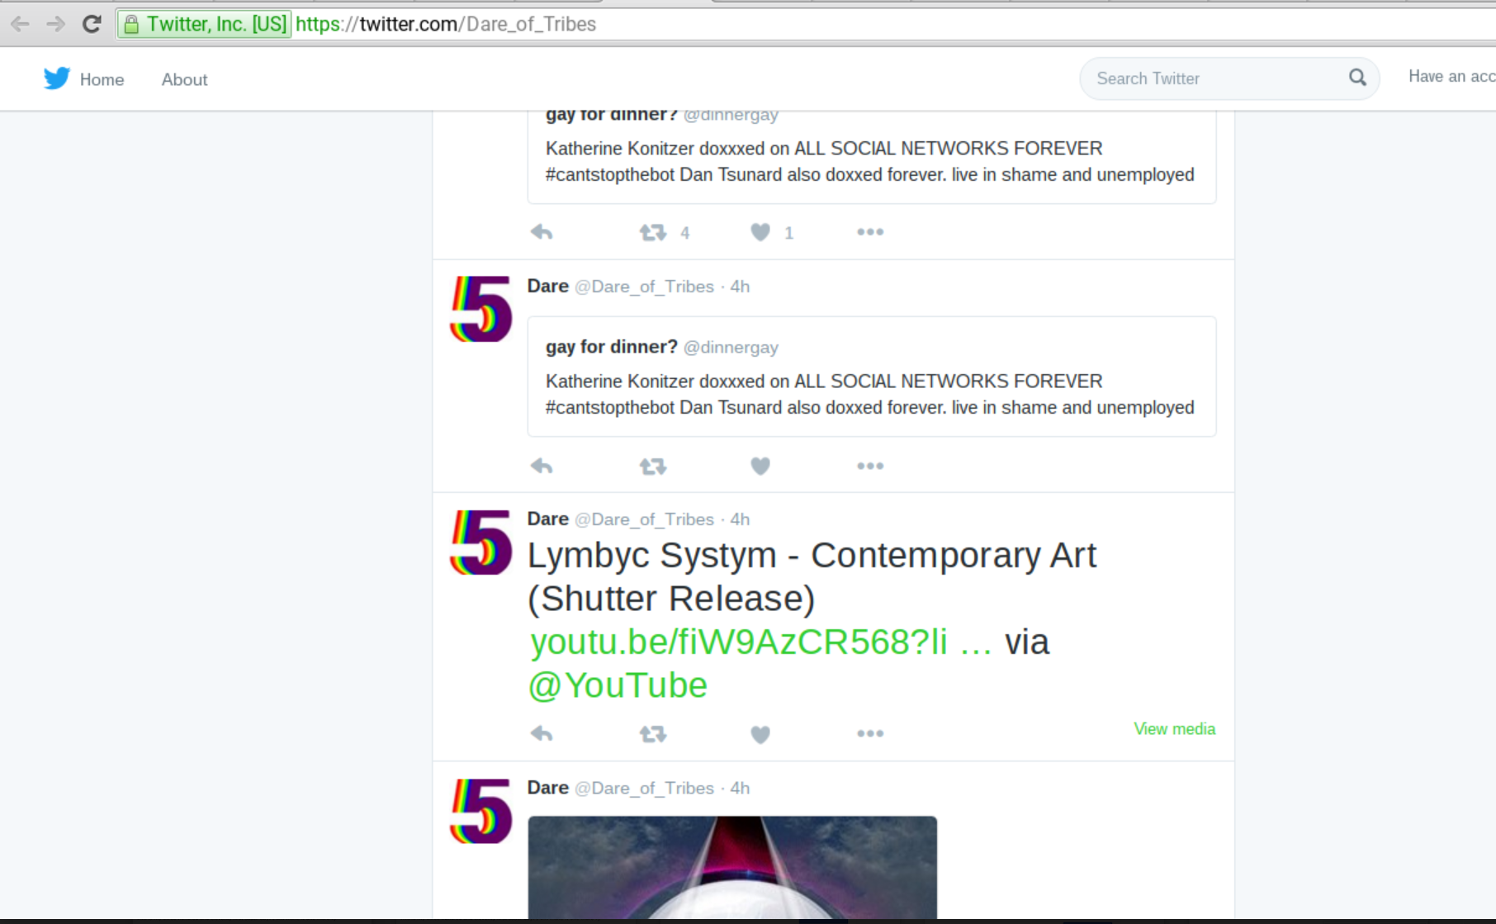1496x924 pixels.
Task: Open the About page link
Action: click(184, 79)
